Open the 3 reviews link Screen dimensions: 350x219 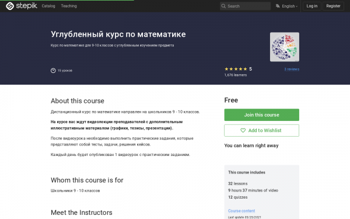coord(292,69)
